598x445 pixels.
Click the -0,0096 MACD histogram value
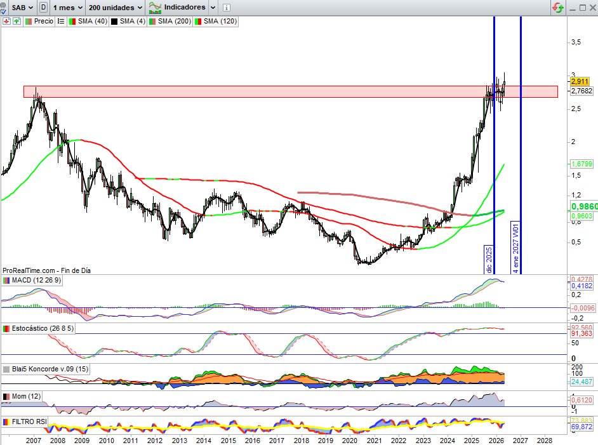coord(583,308)
